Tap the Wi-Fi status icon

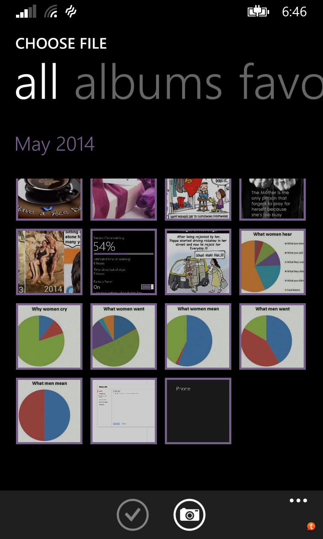[x=51, y=12]
